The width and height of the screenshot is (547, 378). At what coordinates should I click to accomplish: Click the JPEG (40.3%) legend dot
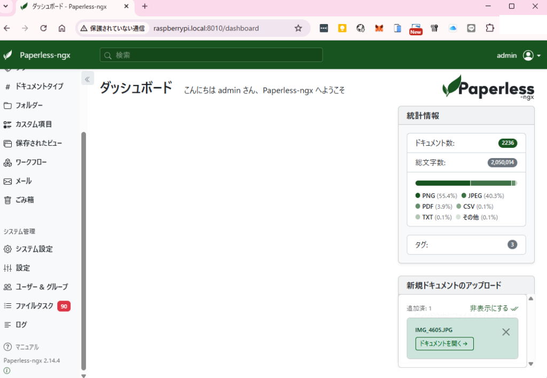(464, 195)
